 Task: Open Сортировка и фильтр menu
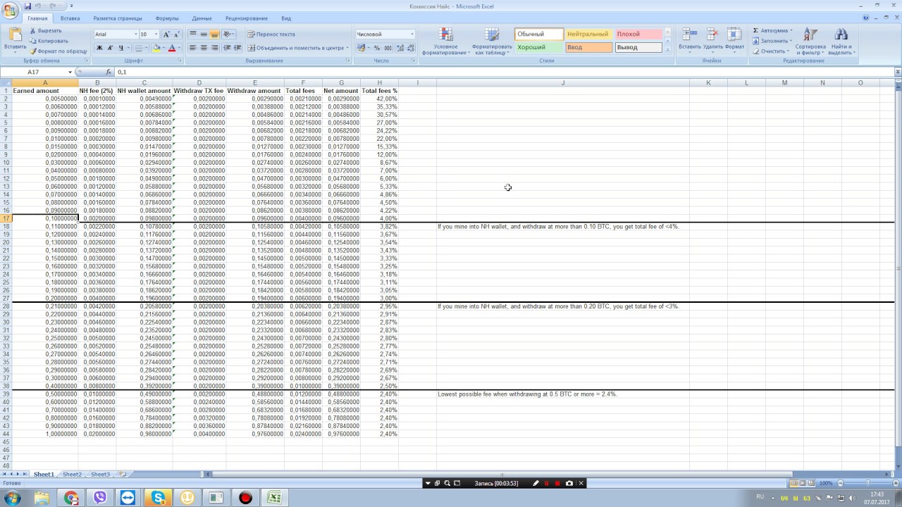click(x=811, y=42)
